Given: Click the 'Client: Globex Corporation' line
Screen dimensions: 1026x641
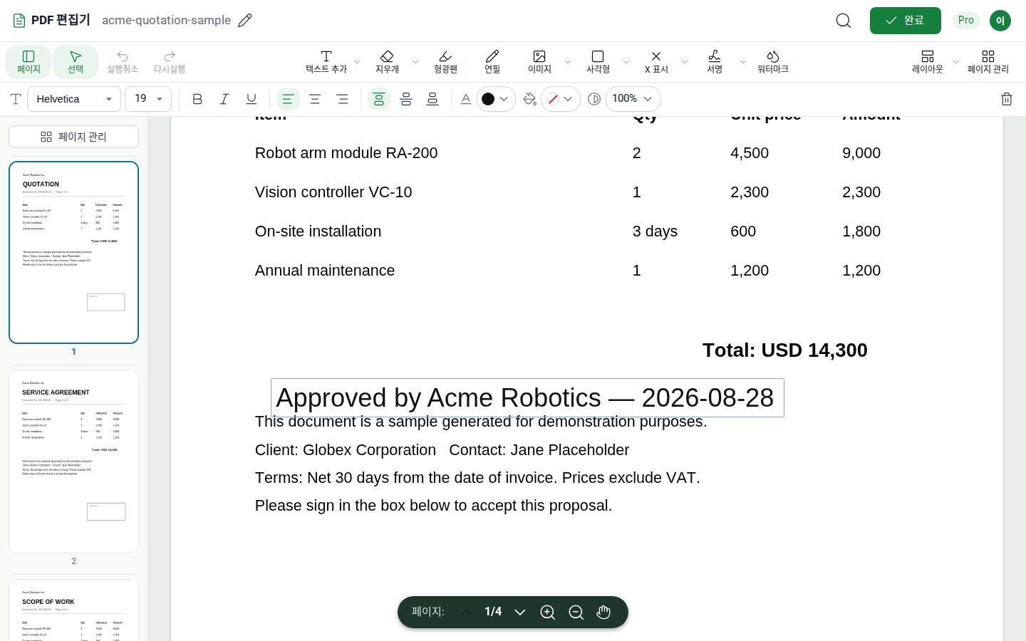Looking at the screenshot, I should tap(442, 450).
